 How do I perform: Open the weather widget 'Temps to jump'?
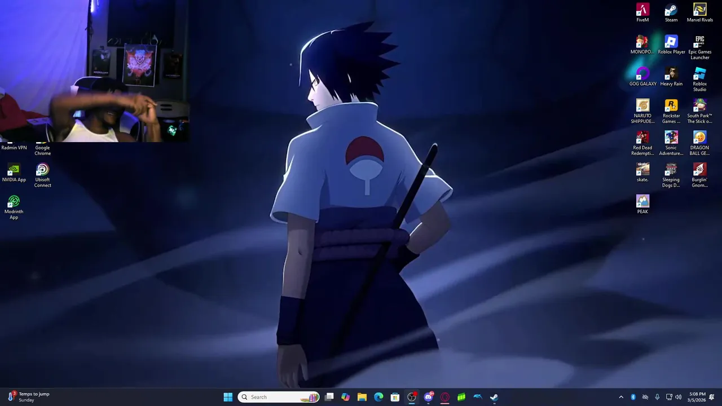[x=28, y=397]
